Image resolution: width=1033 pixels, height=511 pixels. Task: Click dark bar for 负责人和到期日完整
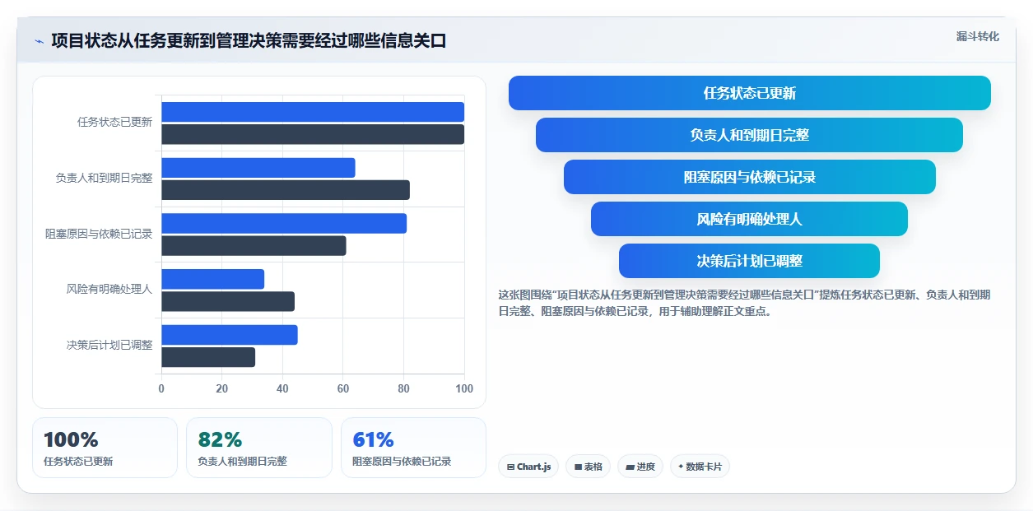pyautogui.click(x=286, y=190)
